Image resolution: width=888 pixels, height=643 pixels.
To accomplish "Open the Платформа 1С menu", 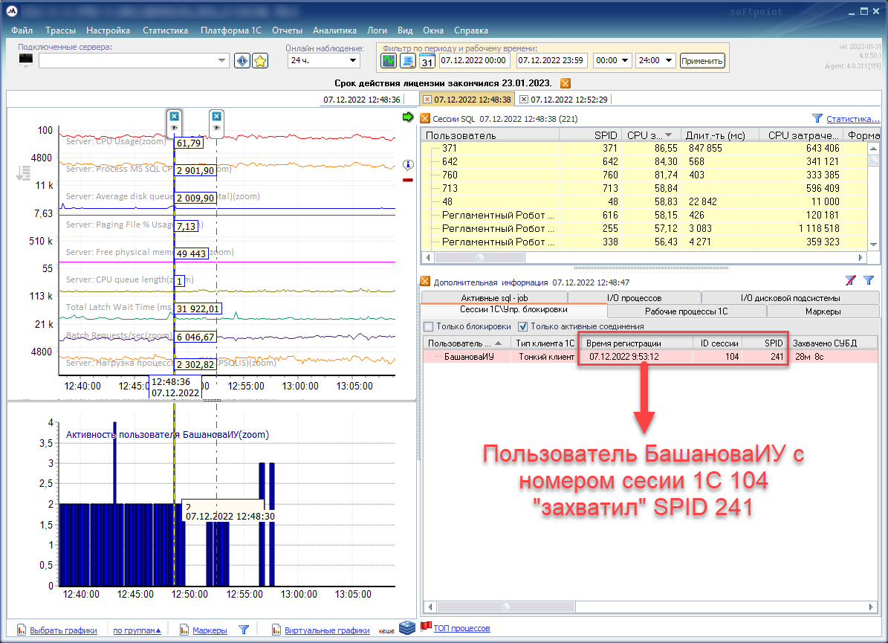I will click(232, 30).
